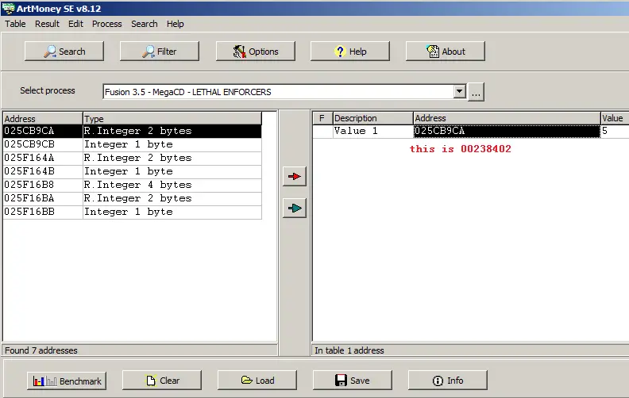This screenshot has height=398, width=629.
Task: Click 'Integer 1 byte' type for 025F16BB
Action: pyautogui.click(x=172, y=212)
